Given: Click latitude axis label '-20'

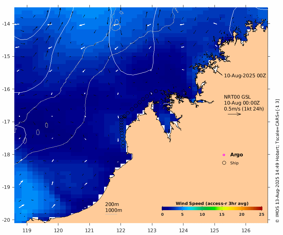Looking at the screenshot, I should pos(6,220).
